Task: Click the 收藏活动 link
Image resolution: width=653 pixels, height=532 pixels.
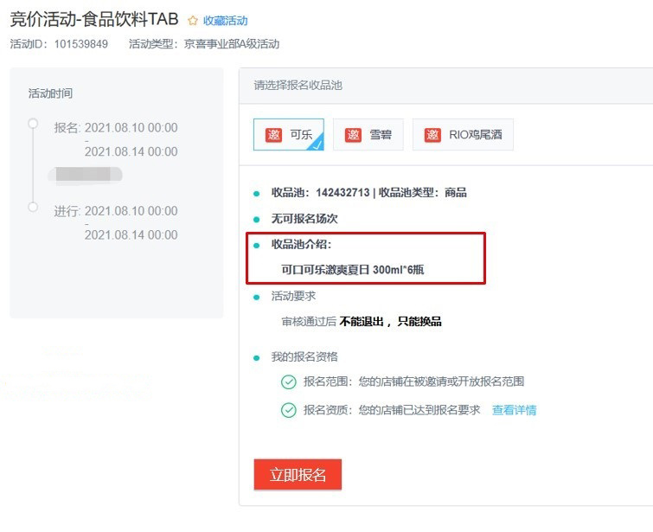Action: [x=225, y=21]
